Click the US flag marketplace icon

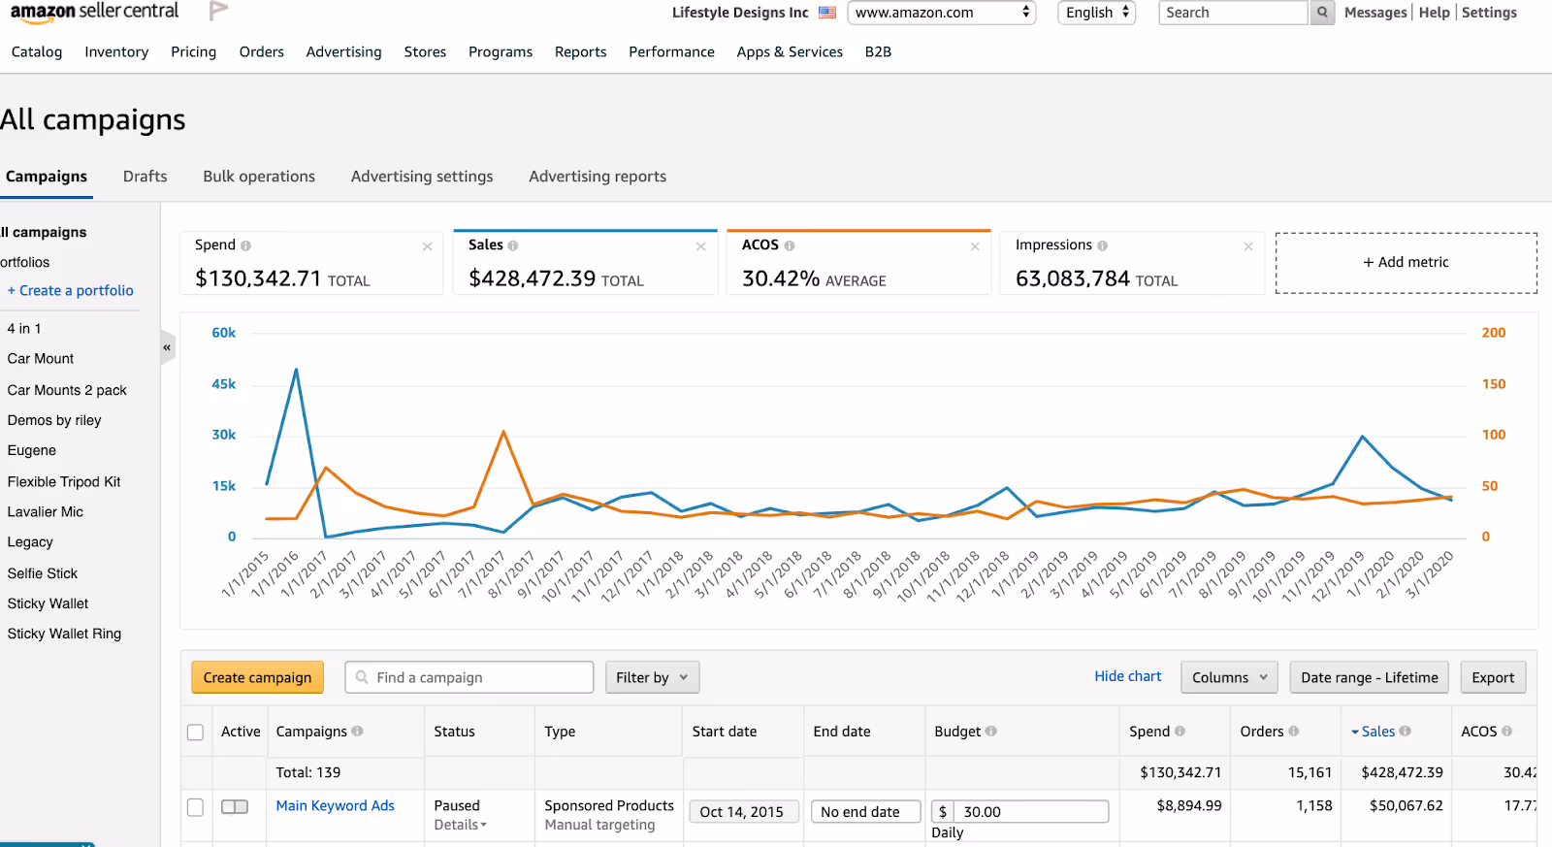pyautogui.click(x=826, y=13)
